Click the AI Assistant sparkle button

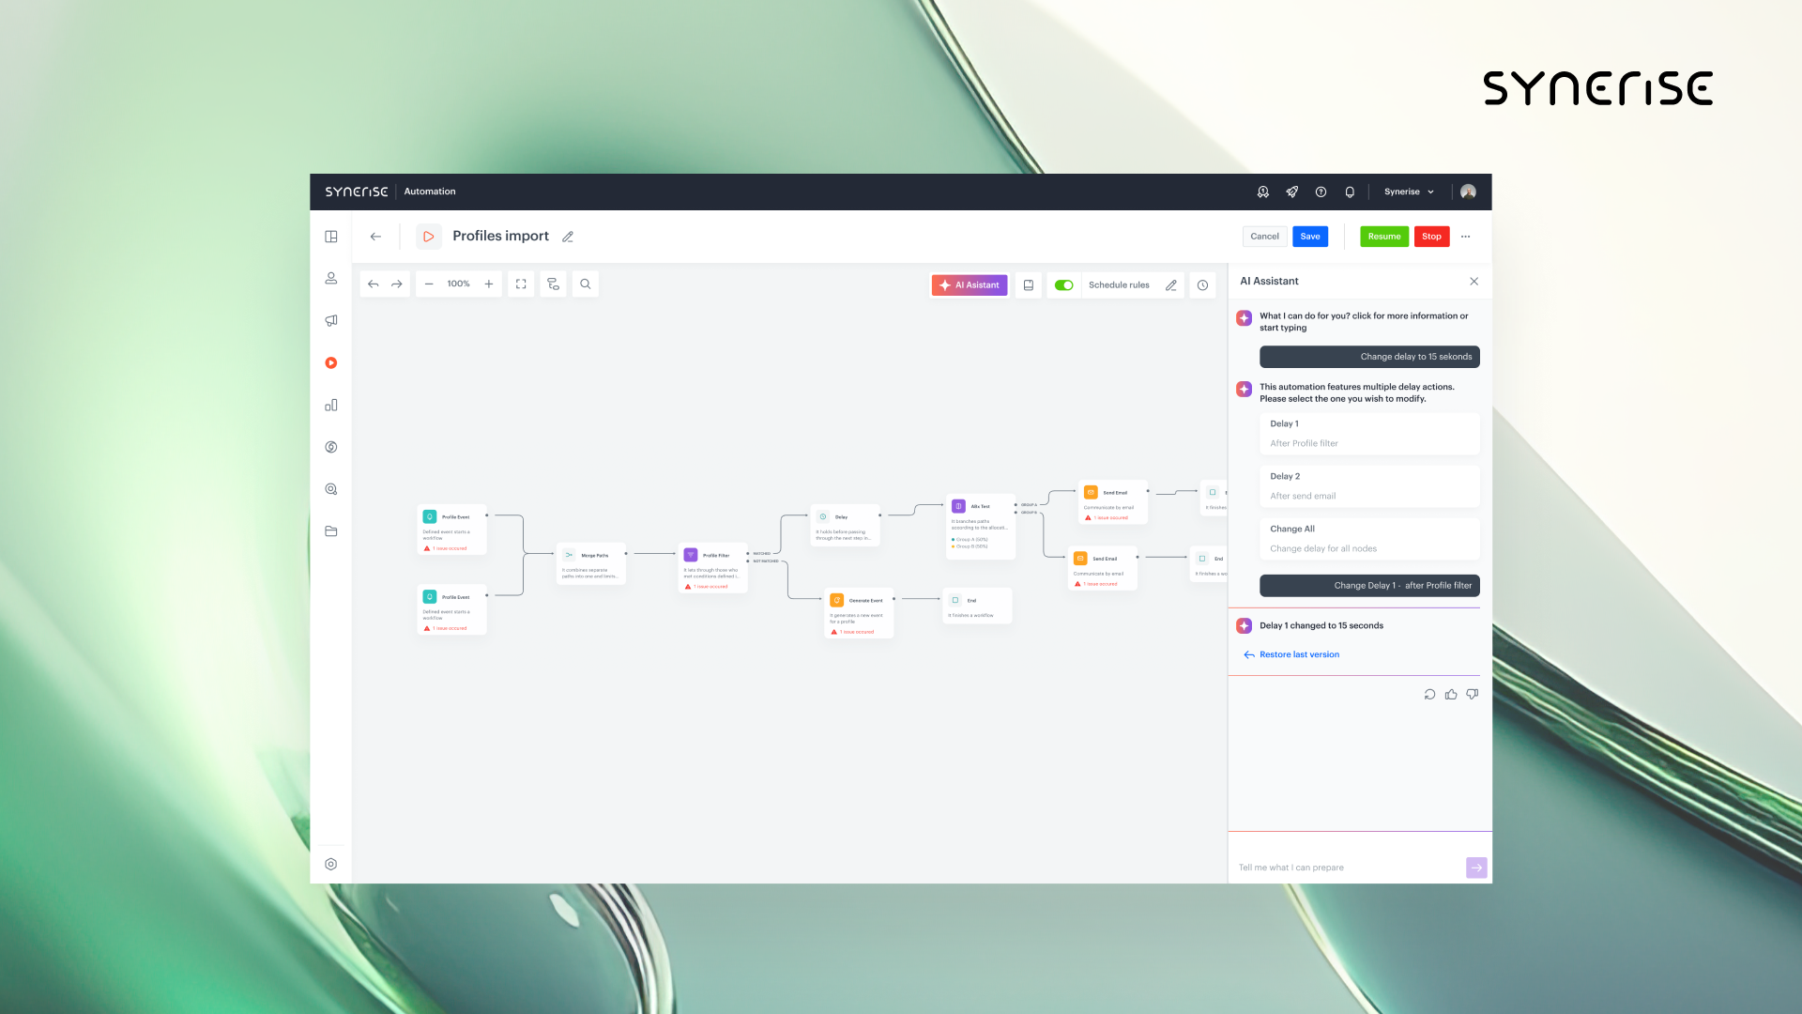pyautogui.click(x=970, y=285)
